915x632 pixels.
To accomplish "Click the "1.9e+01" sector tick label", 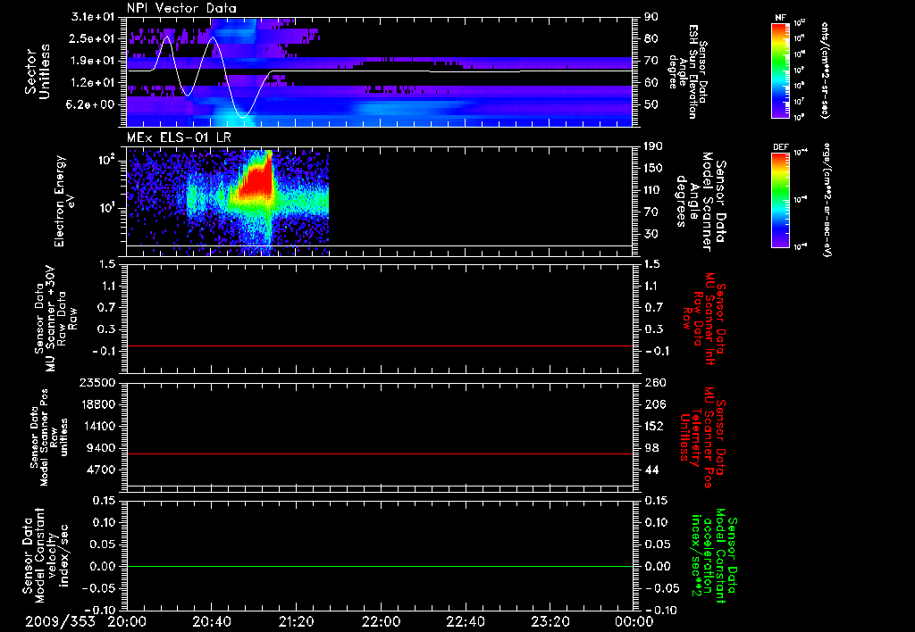I will click(91, 61).
